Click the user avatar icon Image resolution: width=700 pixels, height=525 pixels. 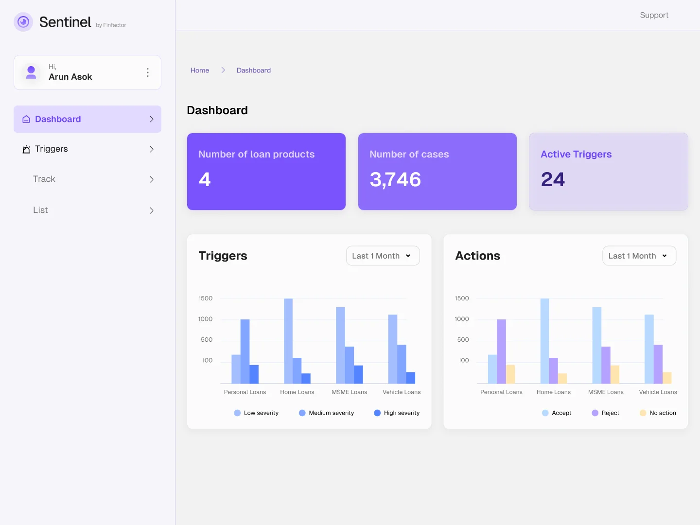coord(31,72)
